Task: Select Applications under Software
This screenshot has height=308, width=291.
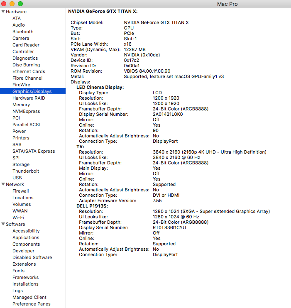Action: 26,237
